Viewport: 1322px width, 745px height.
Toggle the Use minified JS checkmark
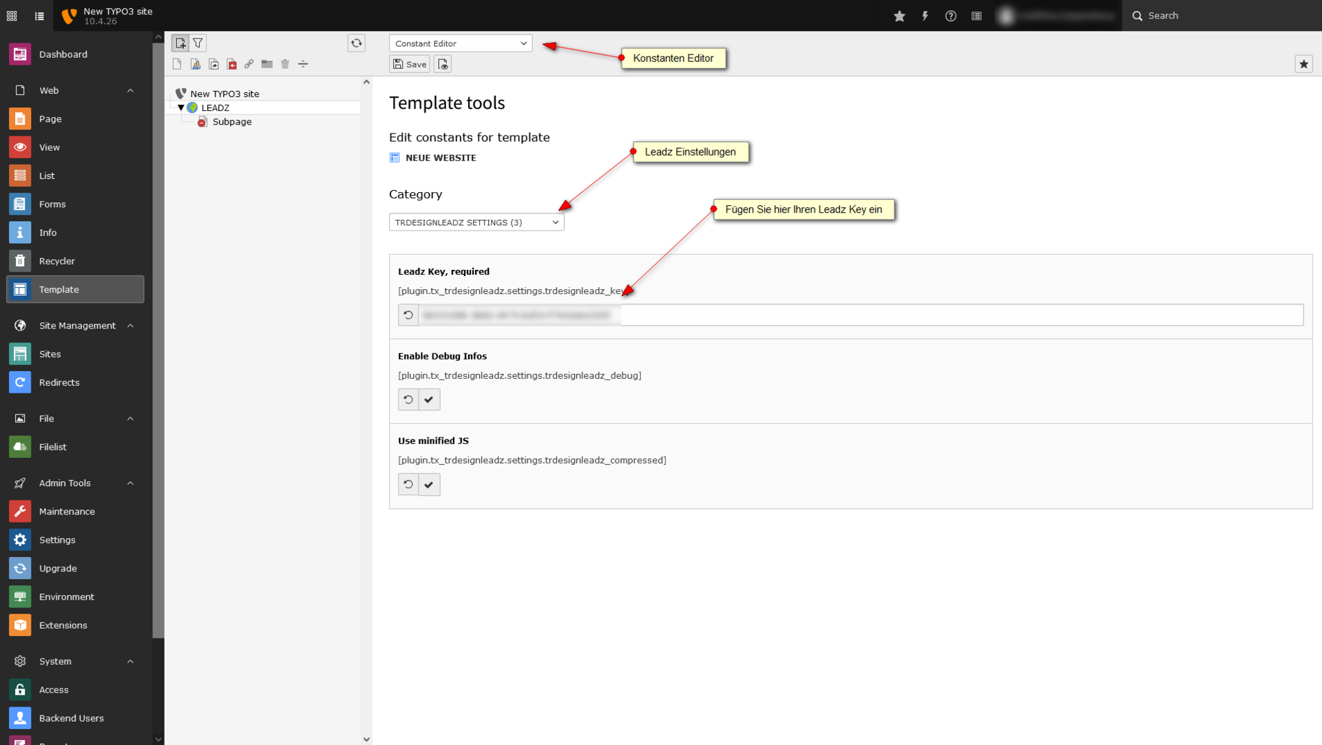click(429, 484)
